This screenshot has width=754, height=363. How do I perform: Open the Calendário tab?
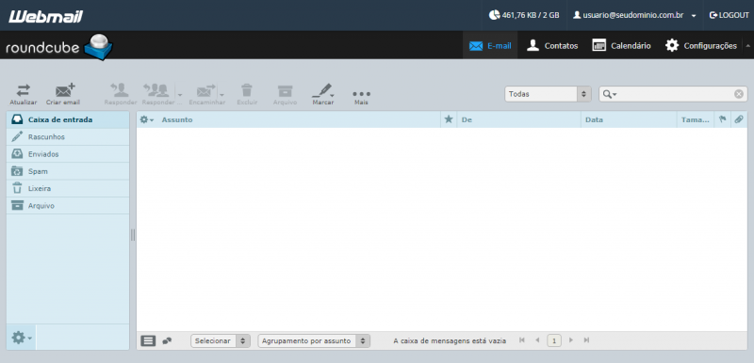tap(622, 45)
